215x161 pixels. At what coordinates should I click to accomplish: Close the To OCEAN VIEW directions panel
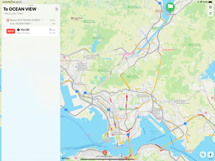click(x=56, y=9)
